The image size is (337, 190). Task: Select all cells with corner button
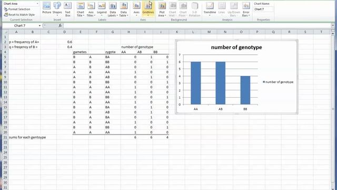[x=5, y=32]
